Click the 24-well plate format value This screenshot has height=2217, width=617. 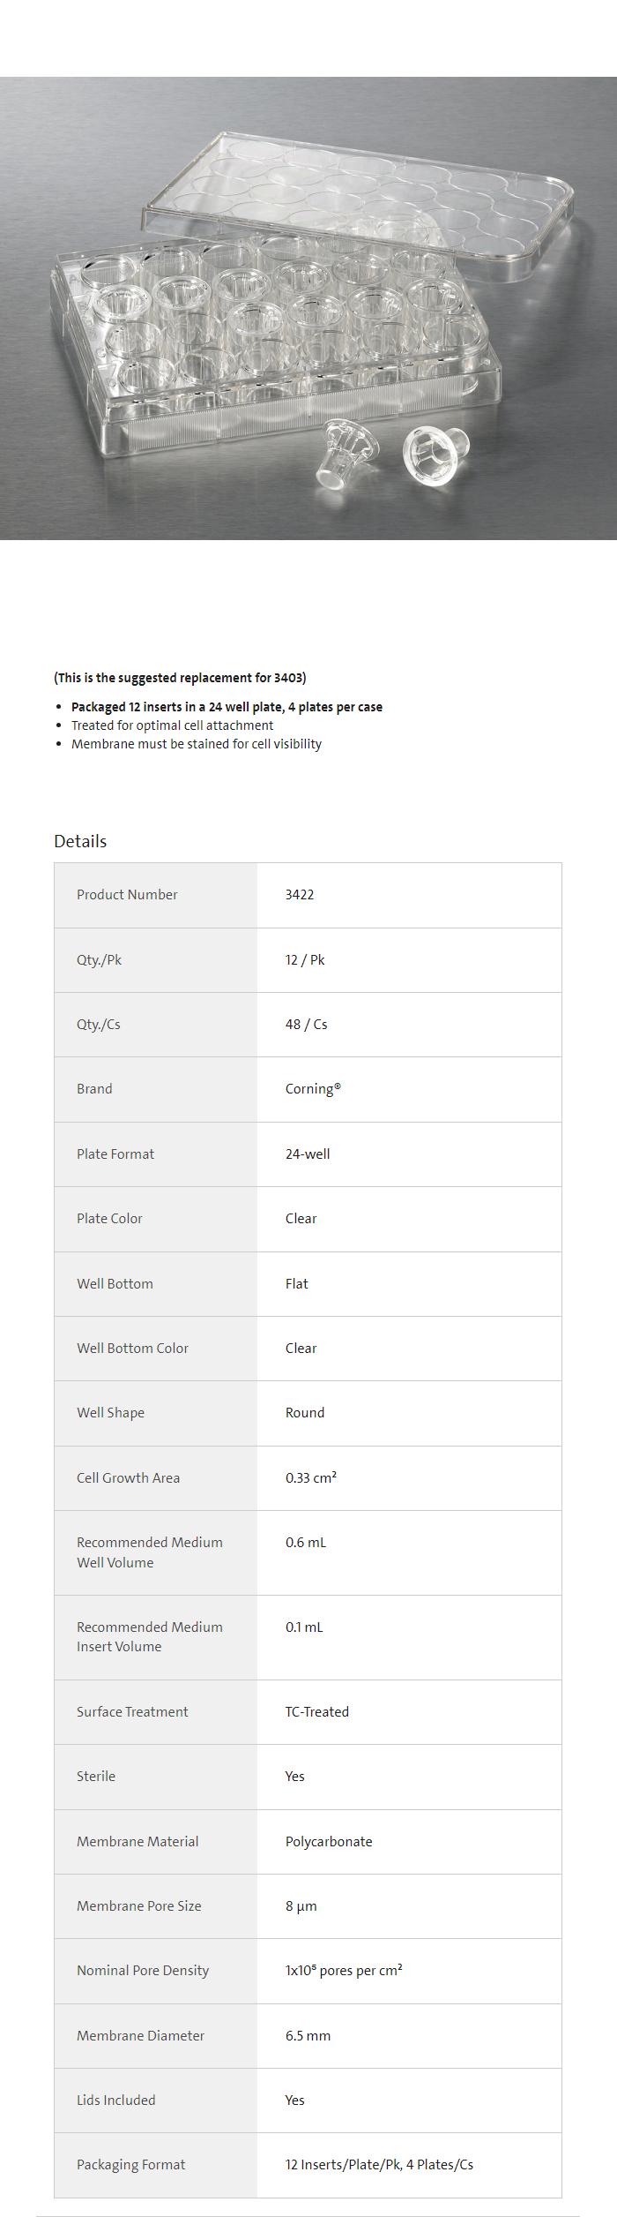tap(308, 1154)
